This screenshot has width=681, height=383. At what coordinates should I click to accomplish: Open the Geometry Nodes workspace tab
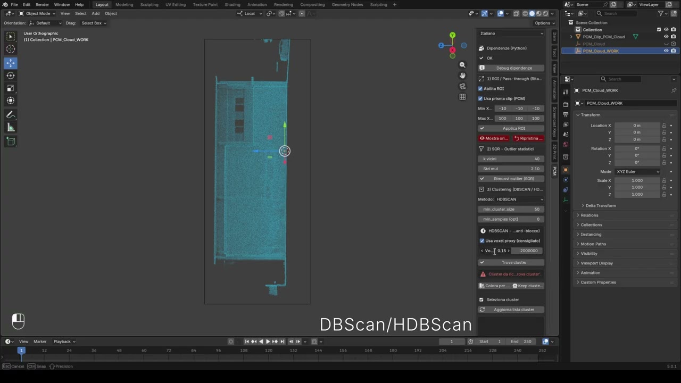pyautogui.click(x=347, y=4)
